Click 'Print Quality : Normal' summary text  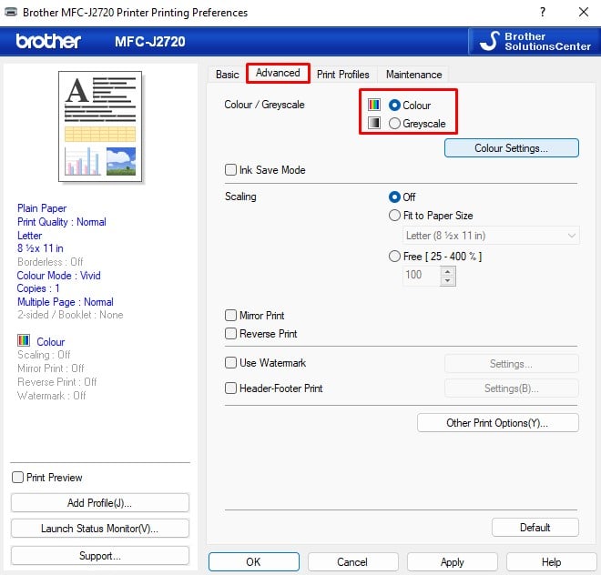click(x=62, y=222)
